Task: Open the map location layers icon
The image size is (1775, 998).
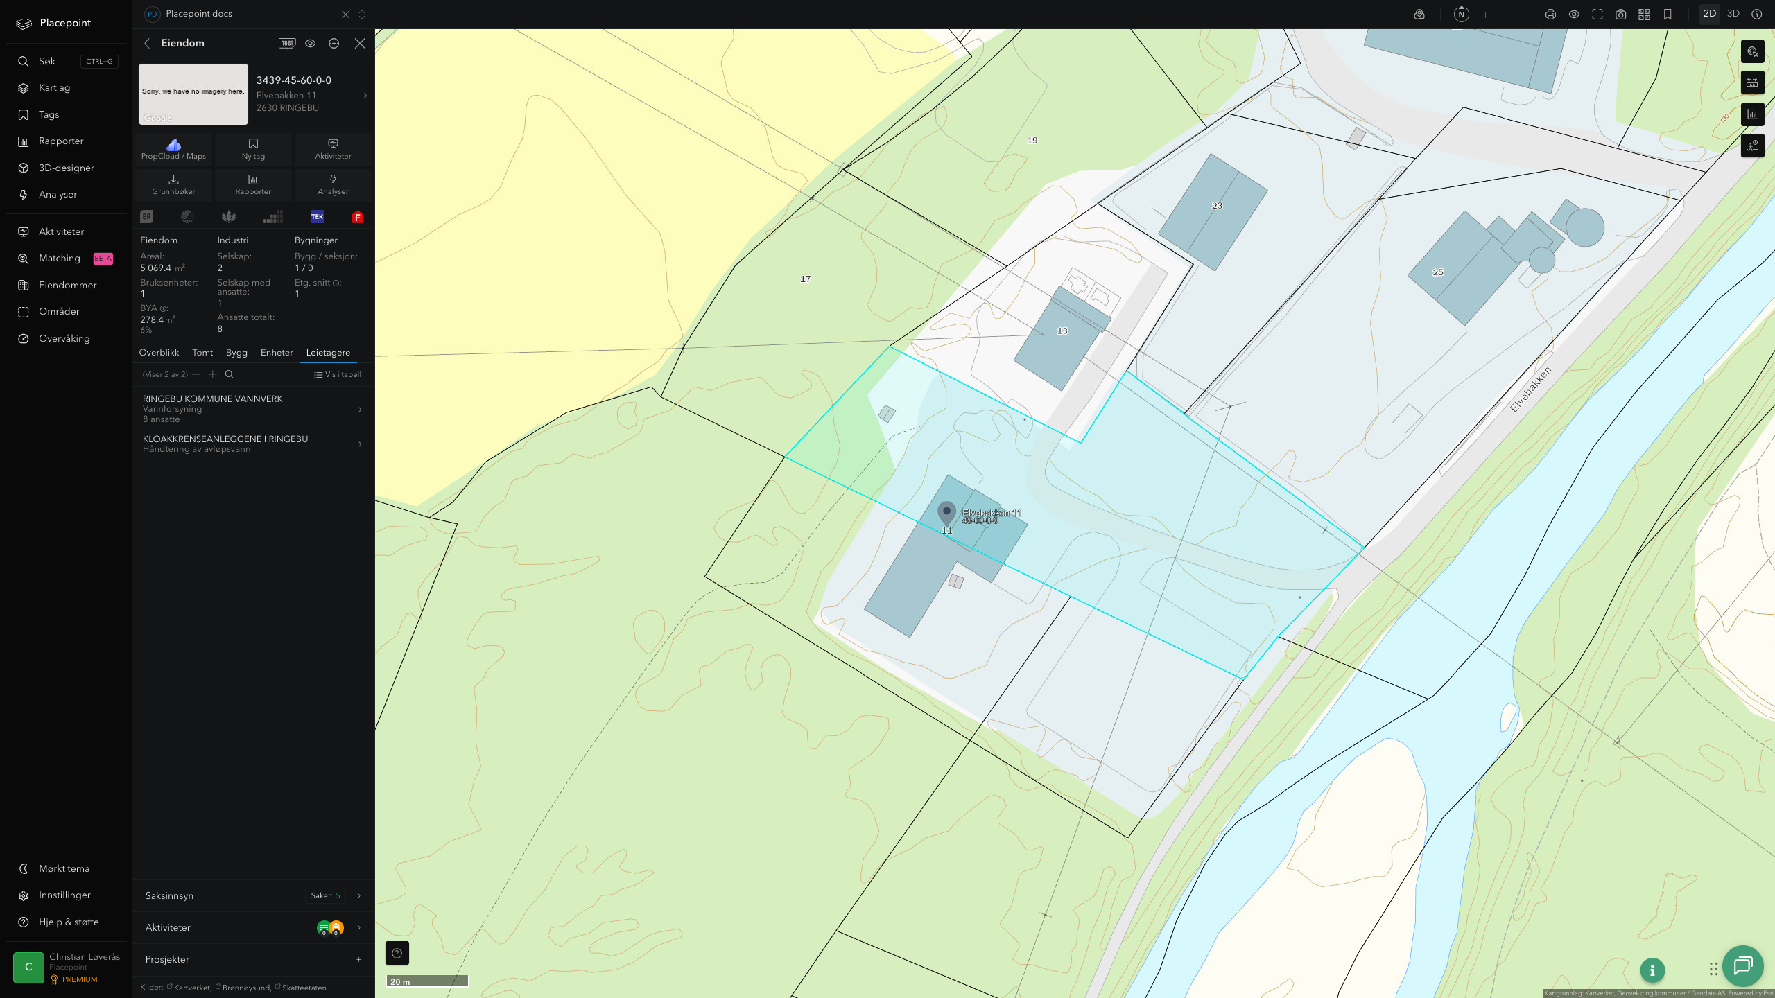Action: coord(1419,15)
